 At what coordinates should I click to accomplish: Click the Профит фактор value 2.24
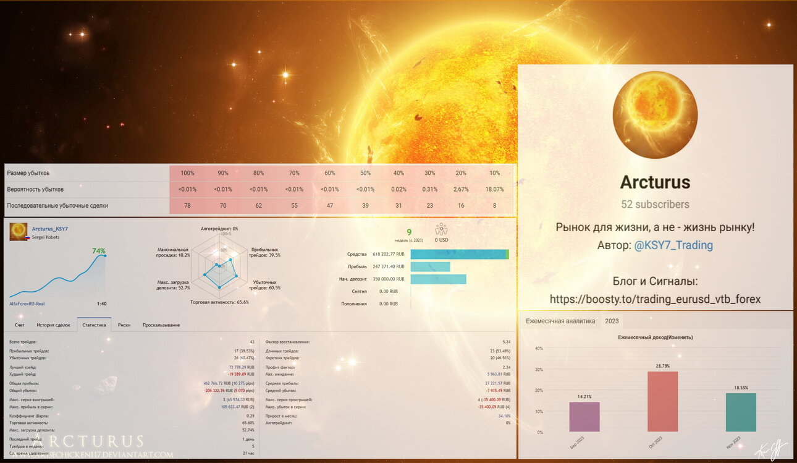pos(507,367)
